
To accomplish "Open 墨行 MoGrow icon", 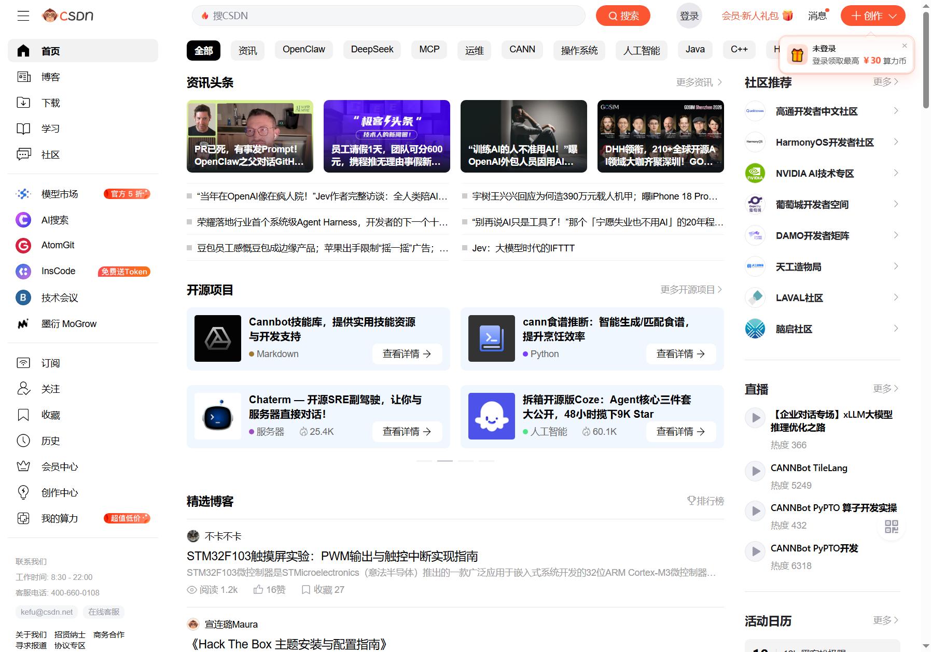I will (x=23, y=324).
